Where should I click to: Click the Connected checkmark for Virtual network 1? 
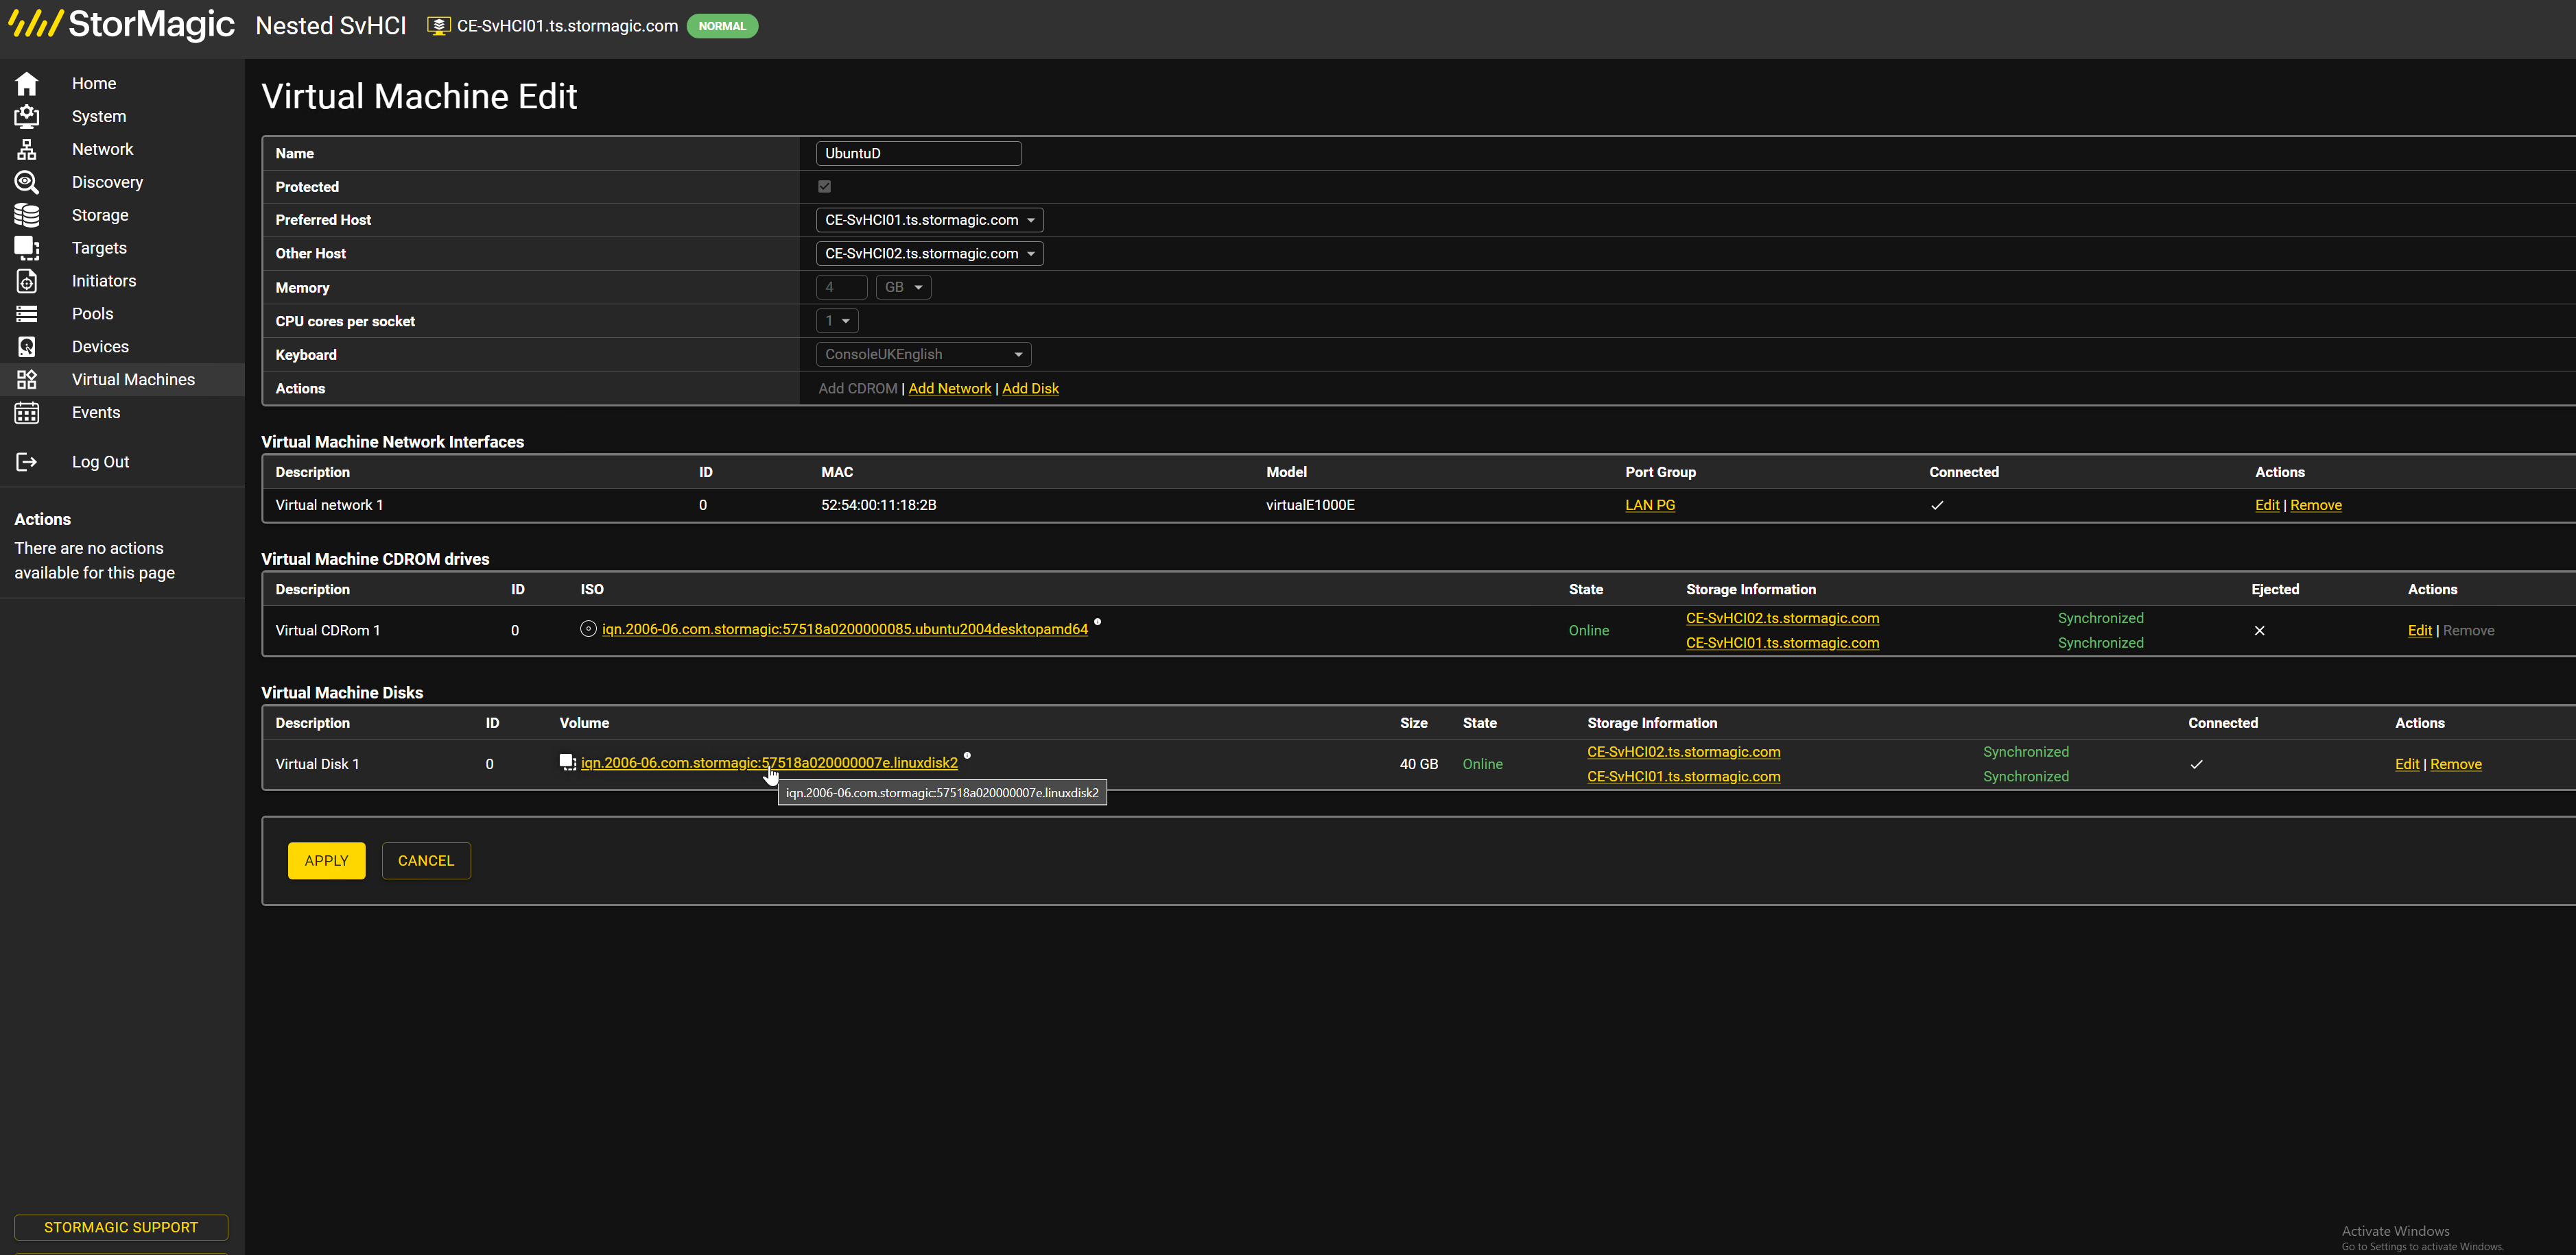[1937, 506]
